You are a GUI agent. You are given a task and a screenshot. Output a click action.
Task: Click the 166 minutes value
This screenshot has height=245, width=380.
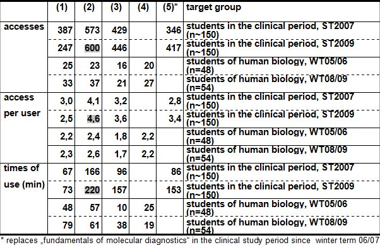(92, 172)
